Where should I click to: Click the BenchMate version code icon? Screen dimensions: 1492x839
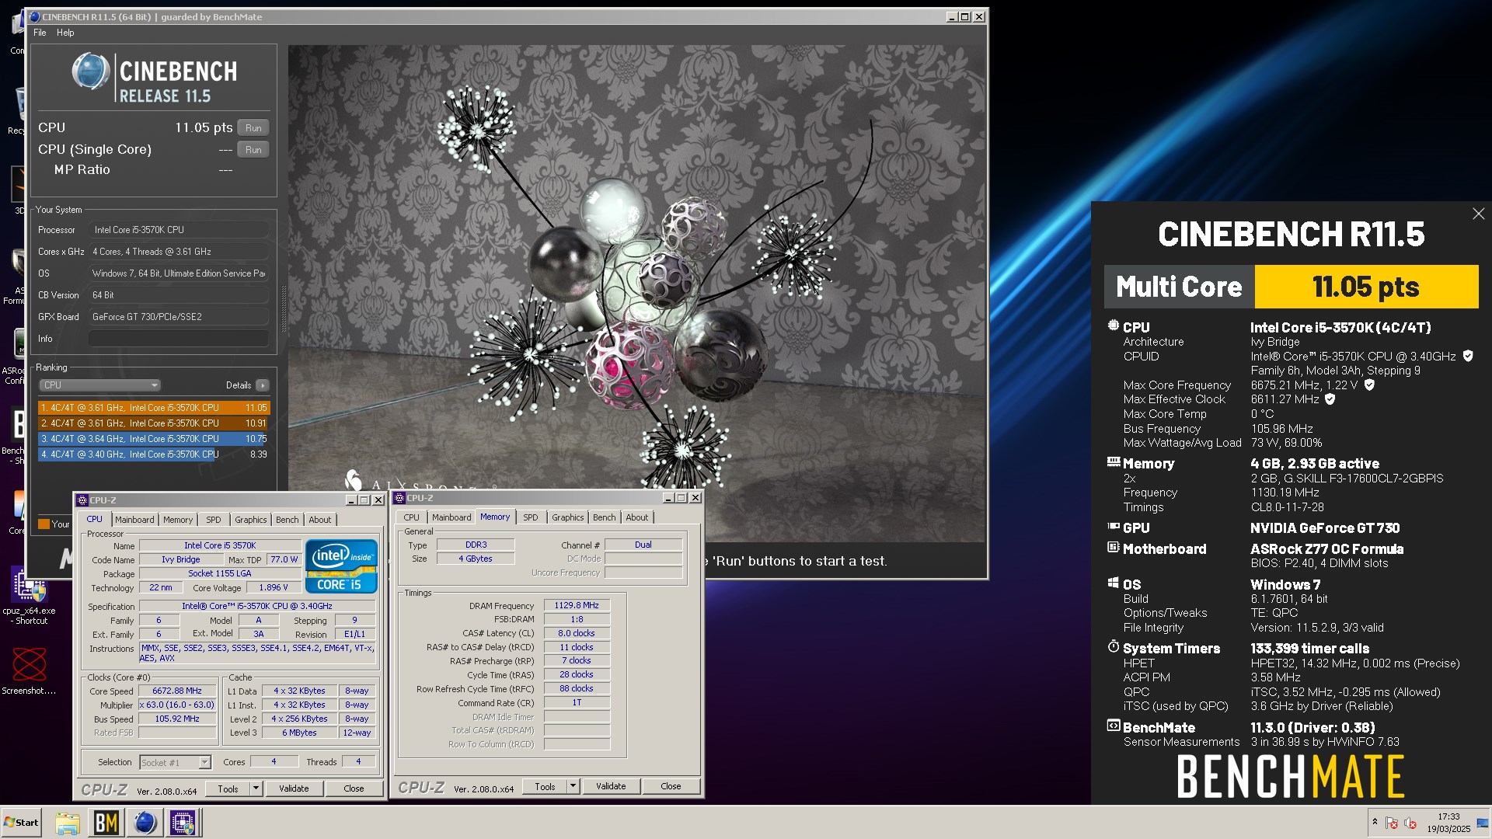coord(1113,726)
